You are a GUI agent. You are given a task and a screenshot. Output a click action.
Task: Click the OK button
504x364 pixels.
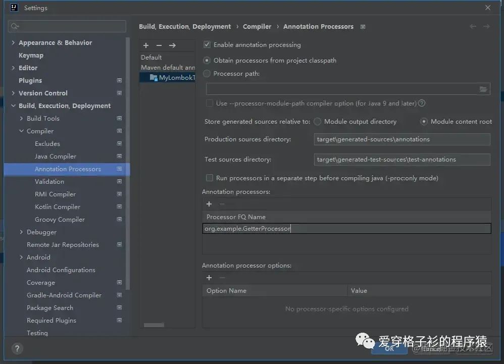point(389,348)
